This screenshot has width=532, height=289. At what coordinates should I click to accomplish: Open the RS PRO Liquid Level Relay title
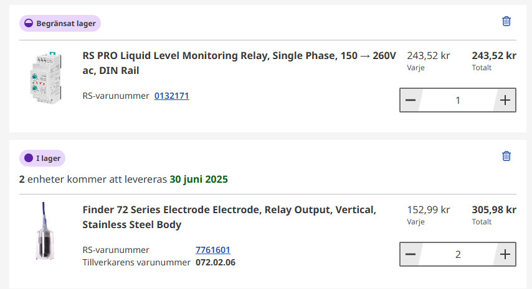(239, 63)
